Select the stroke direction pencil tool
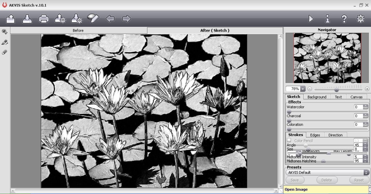This screenshot has height=194, width=371. pos(5,42)
